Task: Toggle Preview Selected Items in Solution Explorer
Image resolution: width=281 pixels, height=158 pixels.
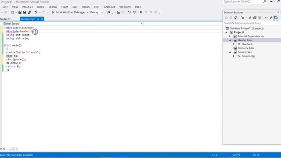Action: 276,18
